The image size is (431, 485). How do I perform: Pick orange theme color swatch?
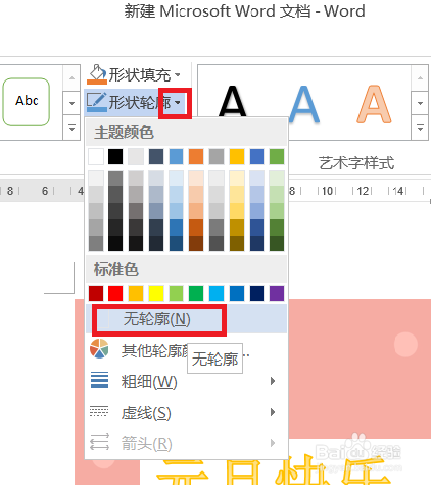pyautogui.click(x=196, y=156)
